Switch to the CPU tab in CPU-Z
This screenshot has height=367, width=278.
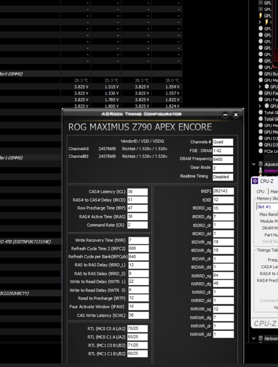(x=260, y=191)
